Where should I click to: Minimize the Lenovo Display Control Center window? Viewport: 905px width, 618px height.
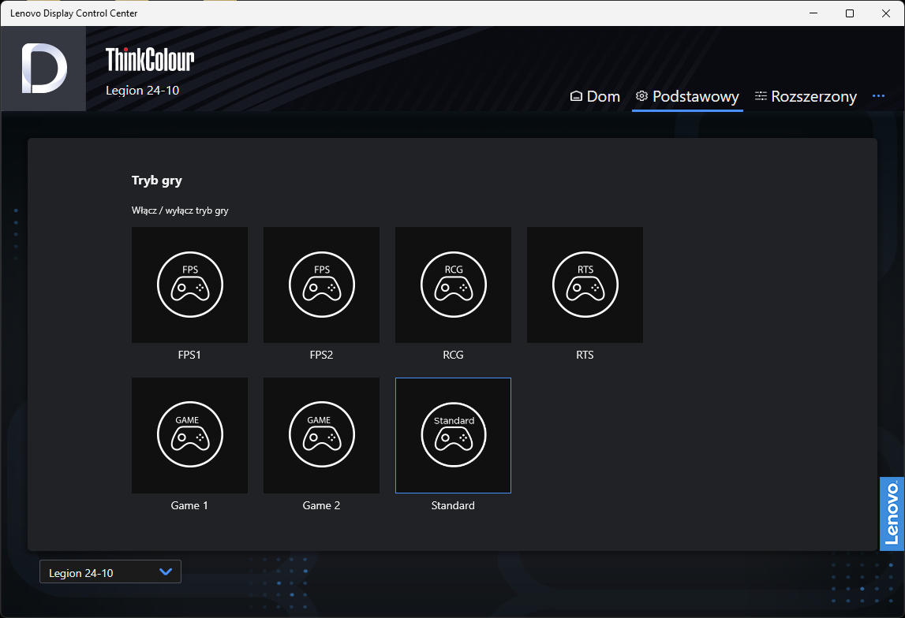coord(813,13)
